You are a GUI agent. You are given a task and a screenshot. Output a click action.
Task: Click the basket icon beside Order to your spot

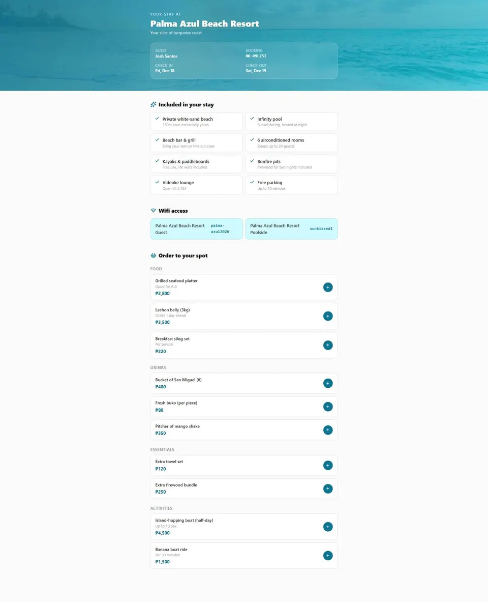coord(153,255)
